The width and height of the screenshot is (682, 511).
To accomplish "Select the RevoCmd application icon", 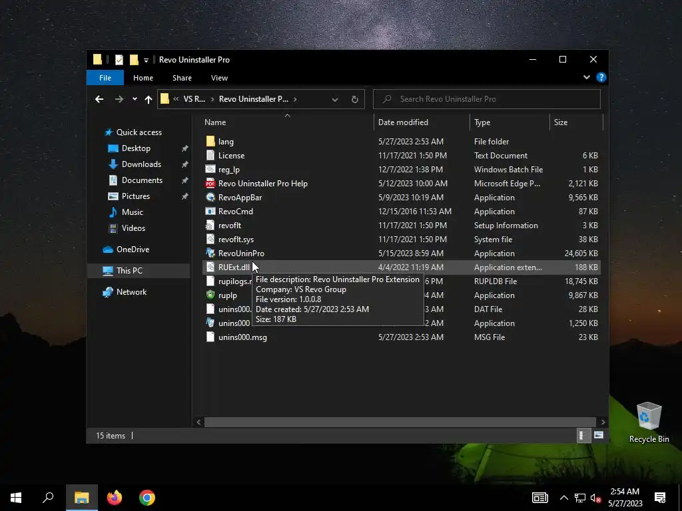I will click(x=210, y=211).
